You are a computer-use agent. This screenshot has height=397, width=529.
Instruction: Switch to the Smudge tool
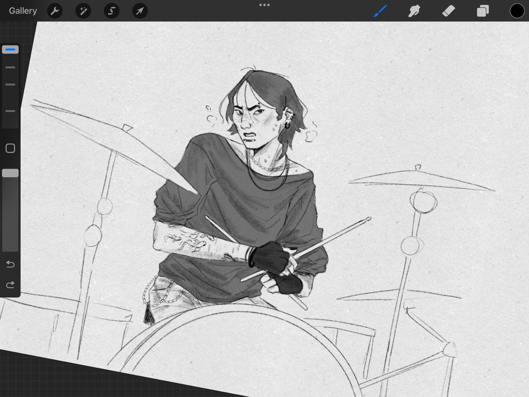(414, 11)
